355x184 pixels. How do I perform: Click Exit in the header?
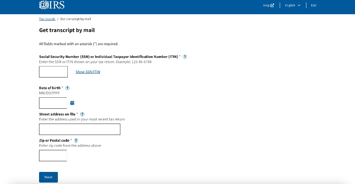(x=313, y=5)
